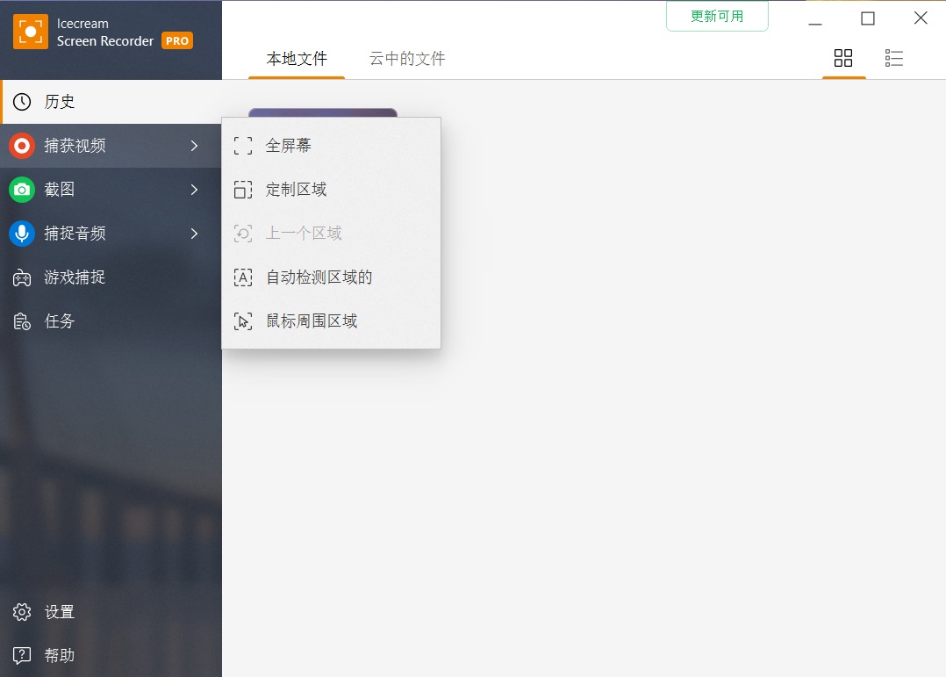946x677 pixels.
Task: Expand the 截图 submenu arrow
Action: (194, 190)
